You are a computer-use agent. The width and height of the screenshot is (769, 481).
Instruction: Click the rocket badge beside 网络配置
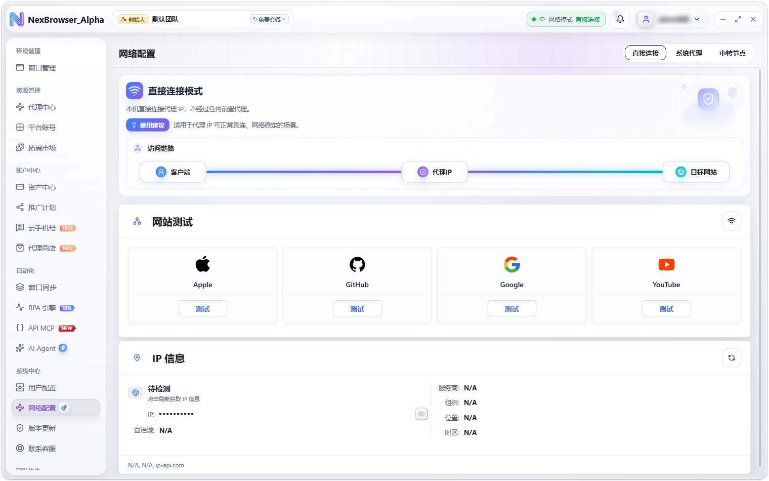click(64, 408)
